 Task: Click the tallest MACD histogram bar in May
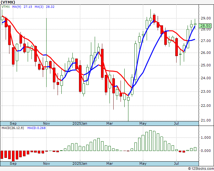[x=150, y=141]
